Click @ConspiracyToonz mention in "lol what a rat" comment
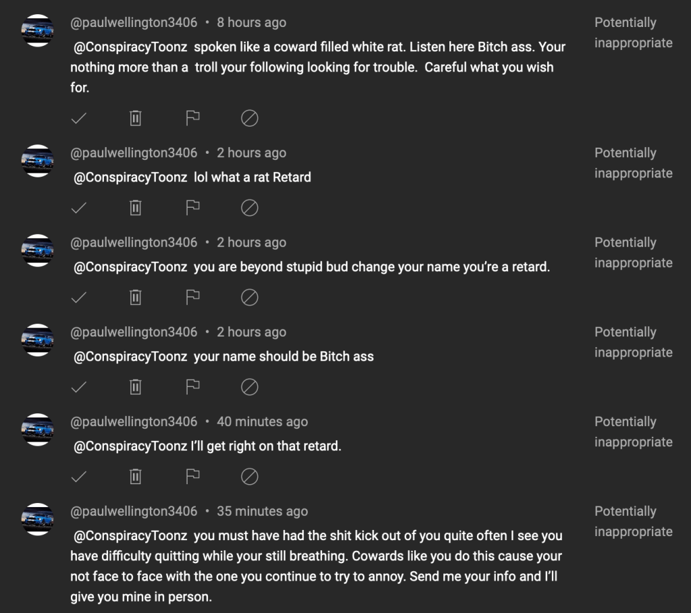This screenshot has height=613, width=691. coord(130,177)
